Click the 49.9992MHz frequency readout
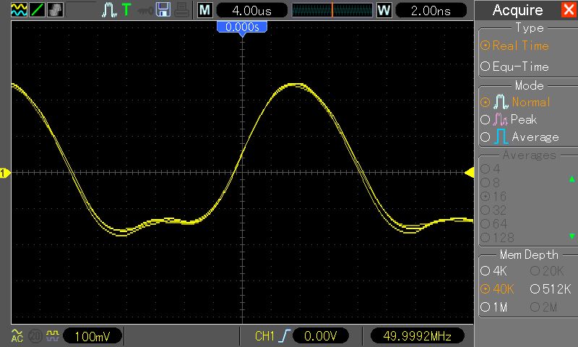The height and width of the screenshot is (347, 578). tap(417, 336)
